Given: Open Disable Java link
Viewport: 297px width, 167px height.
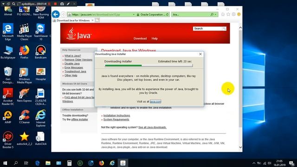Looking at the screenshot, I should [x=72, y=64].
